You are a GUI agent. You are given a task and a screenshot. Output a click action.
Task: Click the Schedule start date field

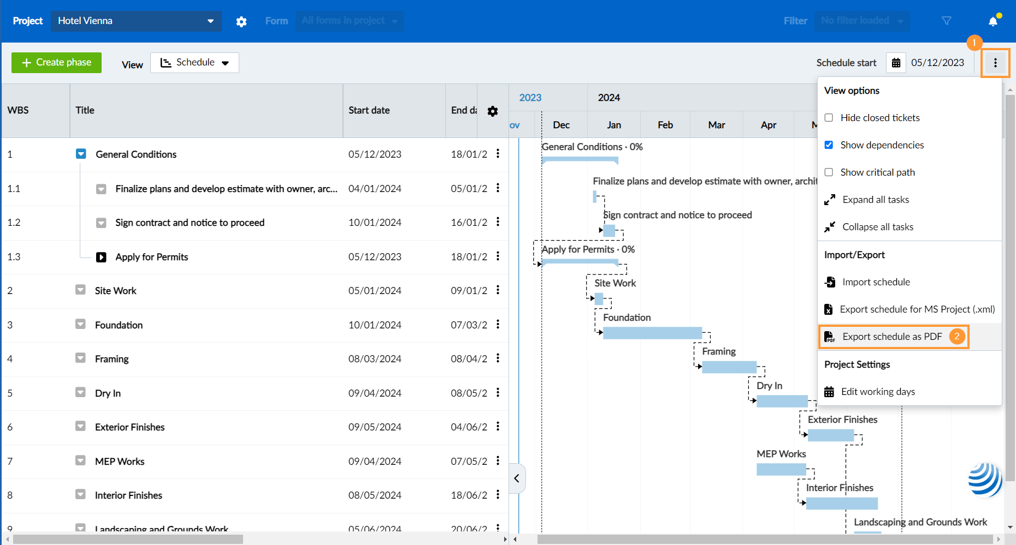pyautogui.click(x=937, y=63)
